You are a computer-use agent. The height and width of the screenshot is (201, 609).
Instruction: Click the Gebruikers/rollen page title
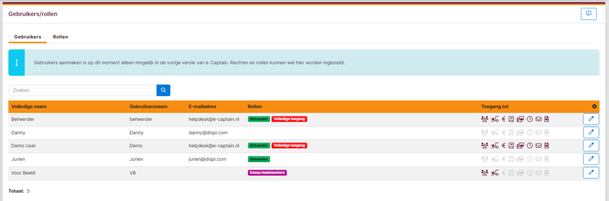pos(33,14)
